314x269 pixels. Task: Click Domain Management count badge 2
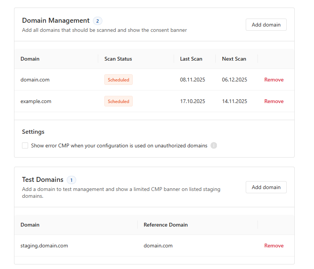[97, 21]
